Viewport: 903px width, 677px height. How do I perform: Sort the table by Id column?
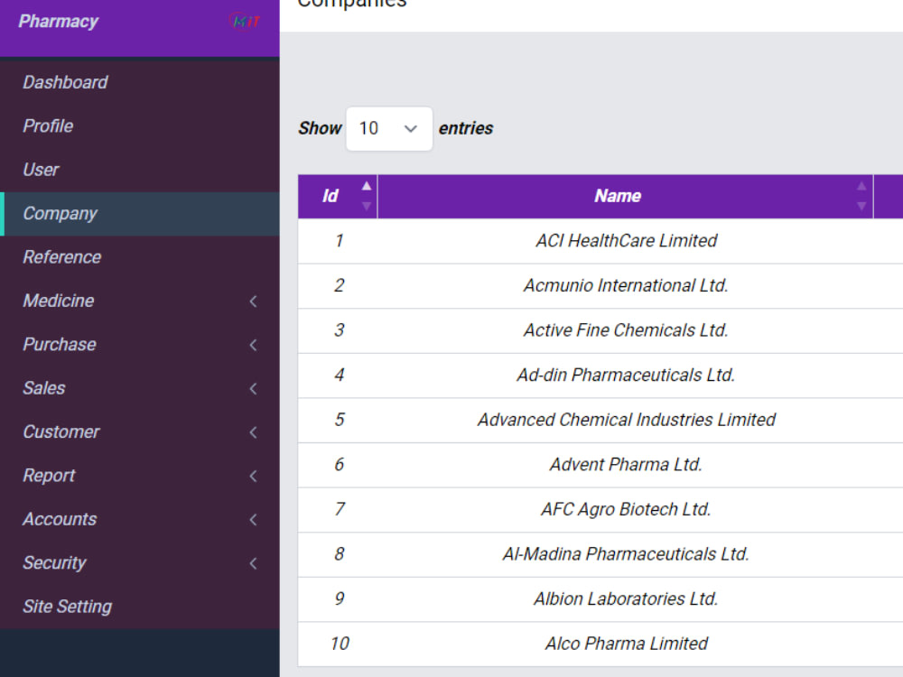pos(367,196)
